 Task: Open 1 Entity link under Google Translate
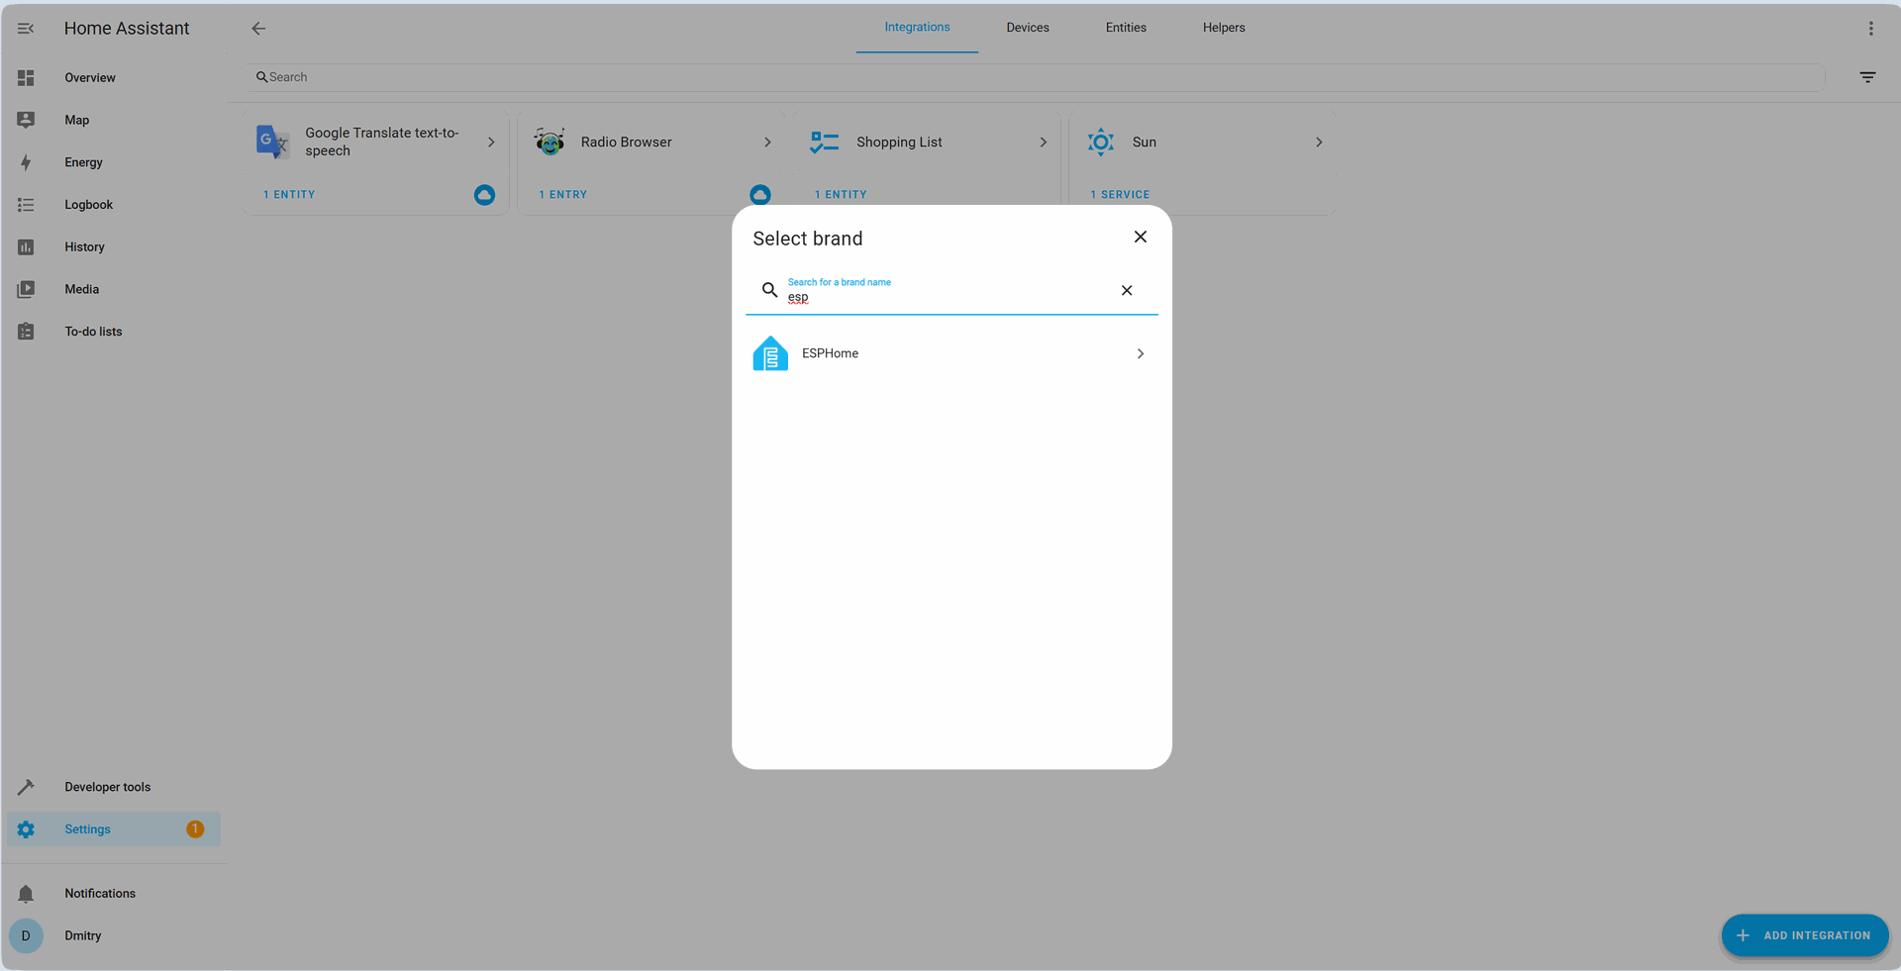click(x=289, y=195)
